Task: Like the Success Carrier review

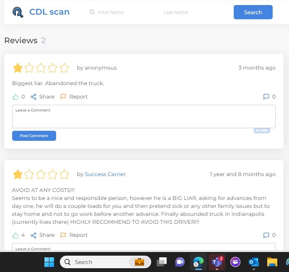Action: pyautogui.click(x=15, y=235)
